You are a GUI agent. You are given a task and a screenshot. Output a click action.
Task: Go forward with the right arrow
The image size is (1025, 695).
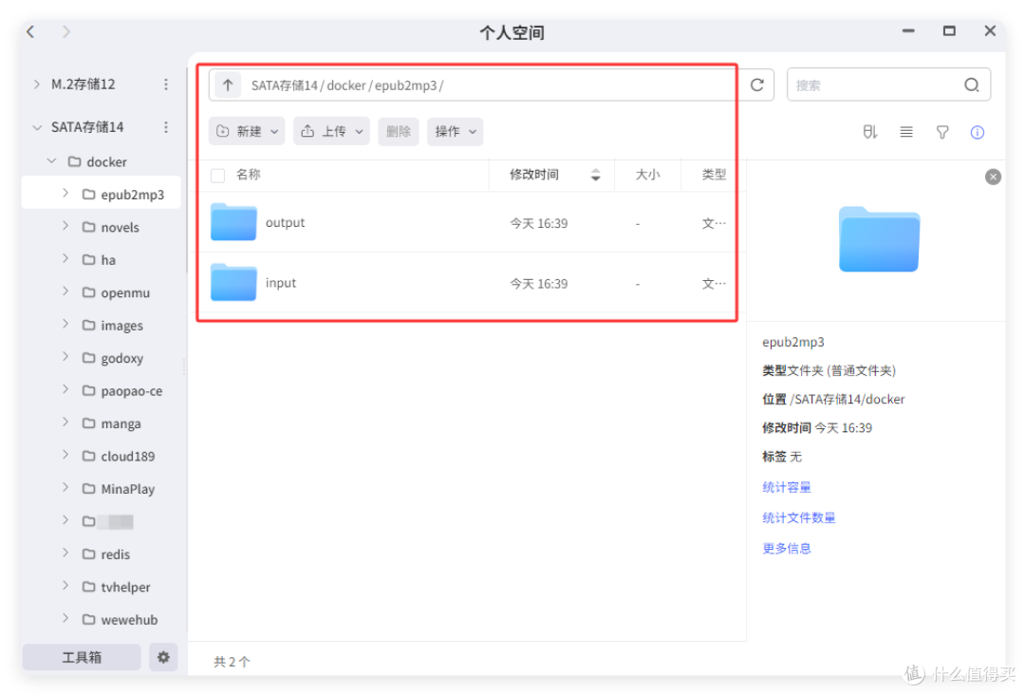66,31
